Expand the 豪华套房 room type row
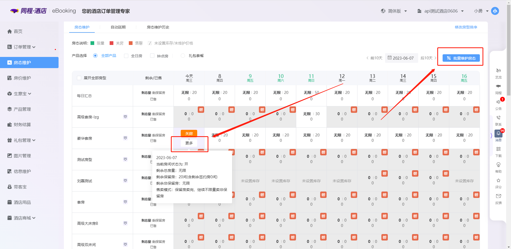This screenshot has width=511, height=249. pyautogui.click(x=125, y=138)
